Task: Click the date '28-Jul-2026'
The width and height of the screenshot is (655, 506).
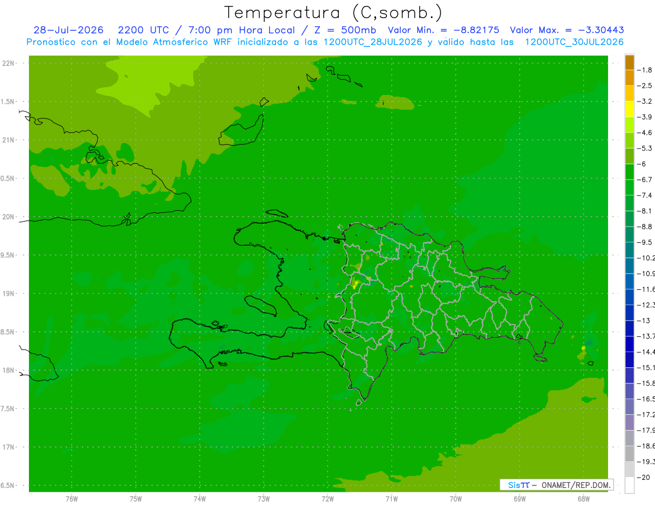Action: [x=68, y=30]
